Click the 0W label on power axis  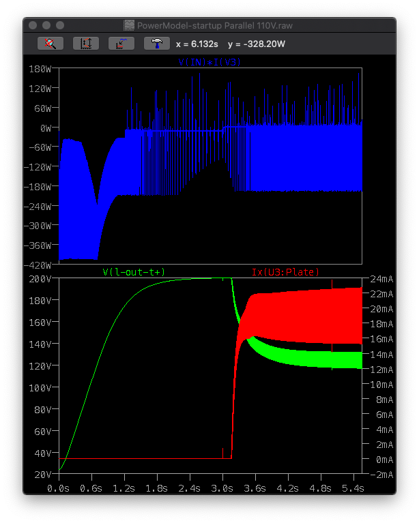46,128
